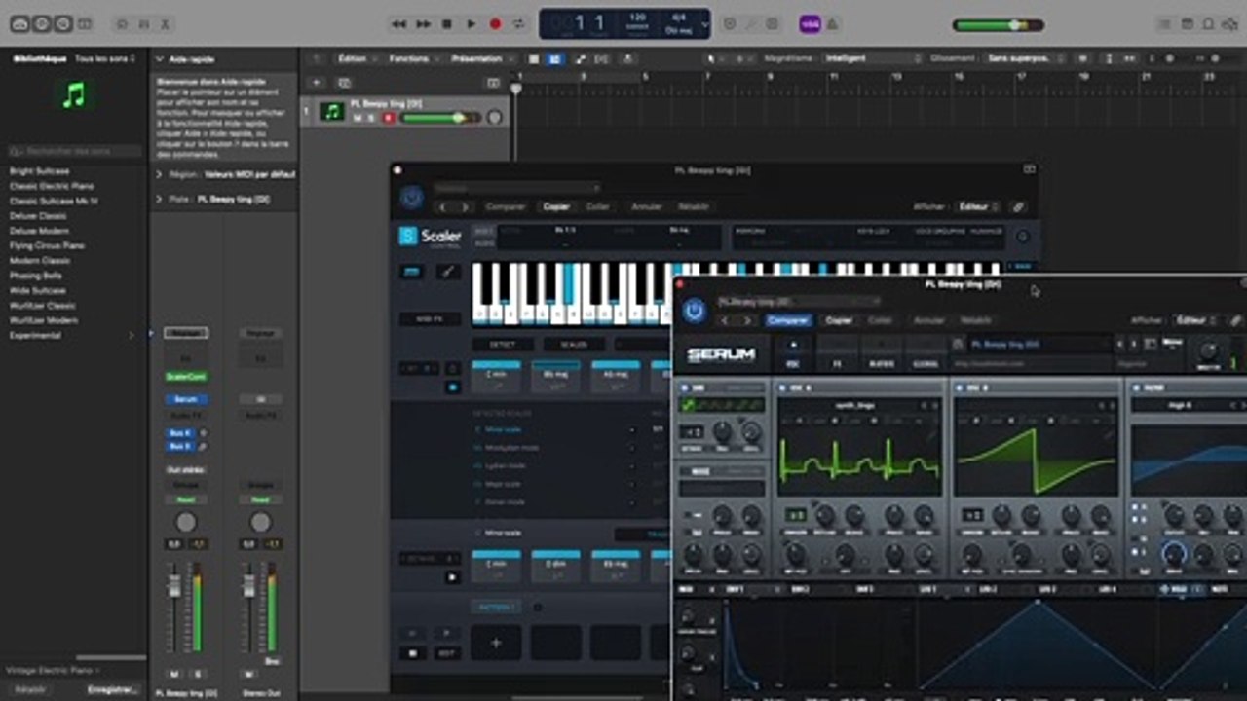Open Serum slot in channel strip
This screenshot has width=1247, height=701.
click(x=185, y=399)
